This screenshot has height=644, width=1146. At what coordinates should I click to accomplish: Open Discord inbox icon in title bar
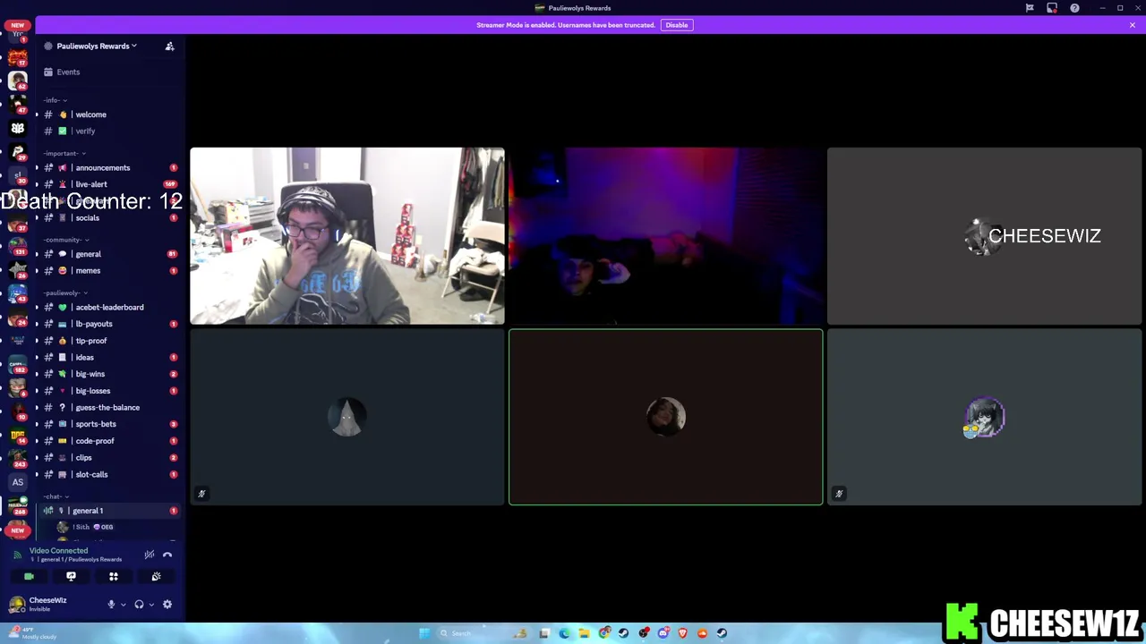[x=1052, y=8]
